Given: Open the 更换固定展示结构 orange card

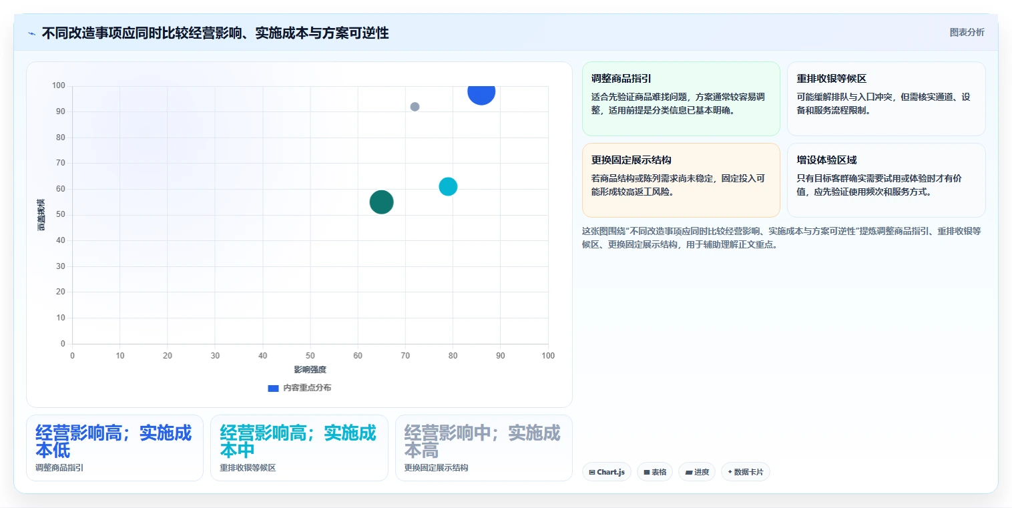Looking at the screenshot, I should (681, 180).
